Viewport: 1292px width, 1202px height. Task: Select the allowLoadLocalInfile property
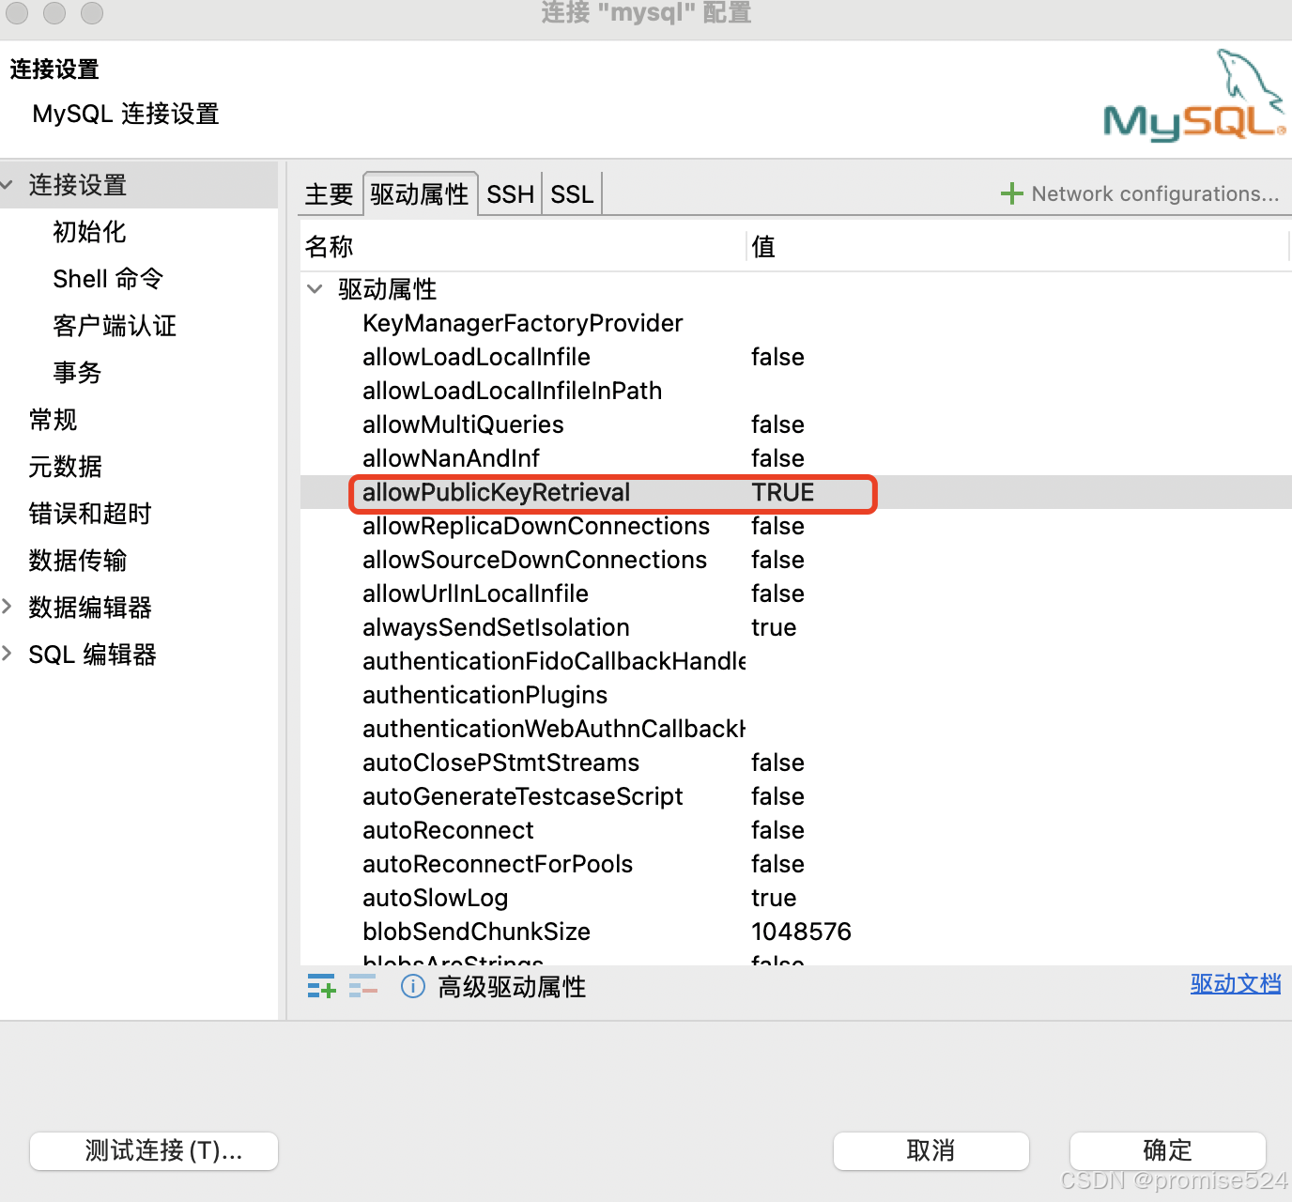[476, 357]
